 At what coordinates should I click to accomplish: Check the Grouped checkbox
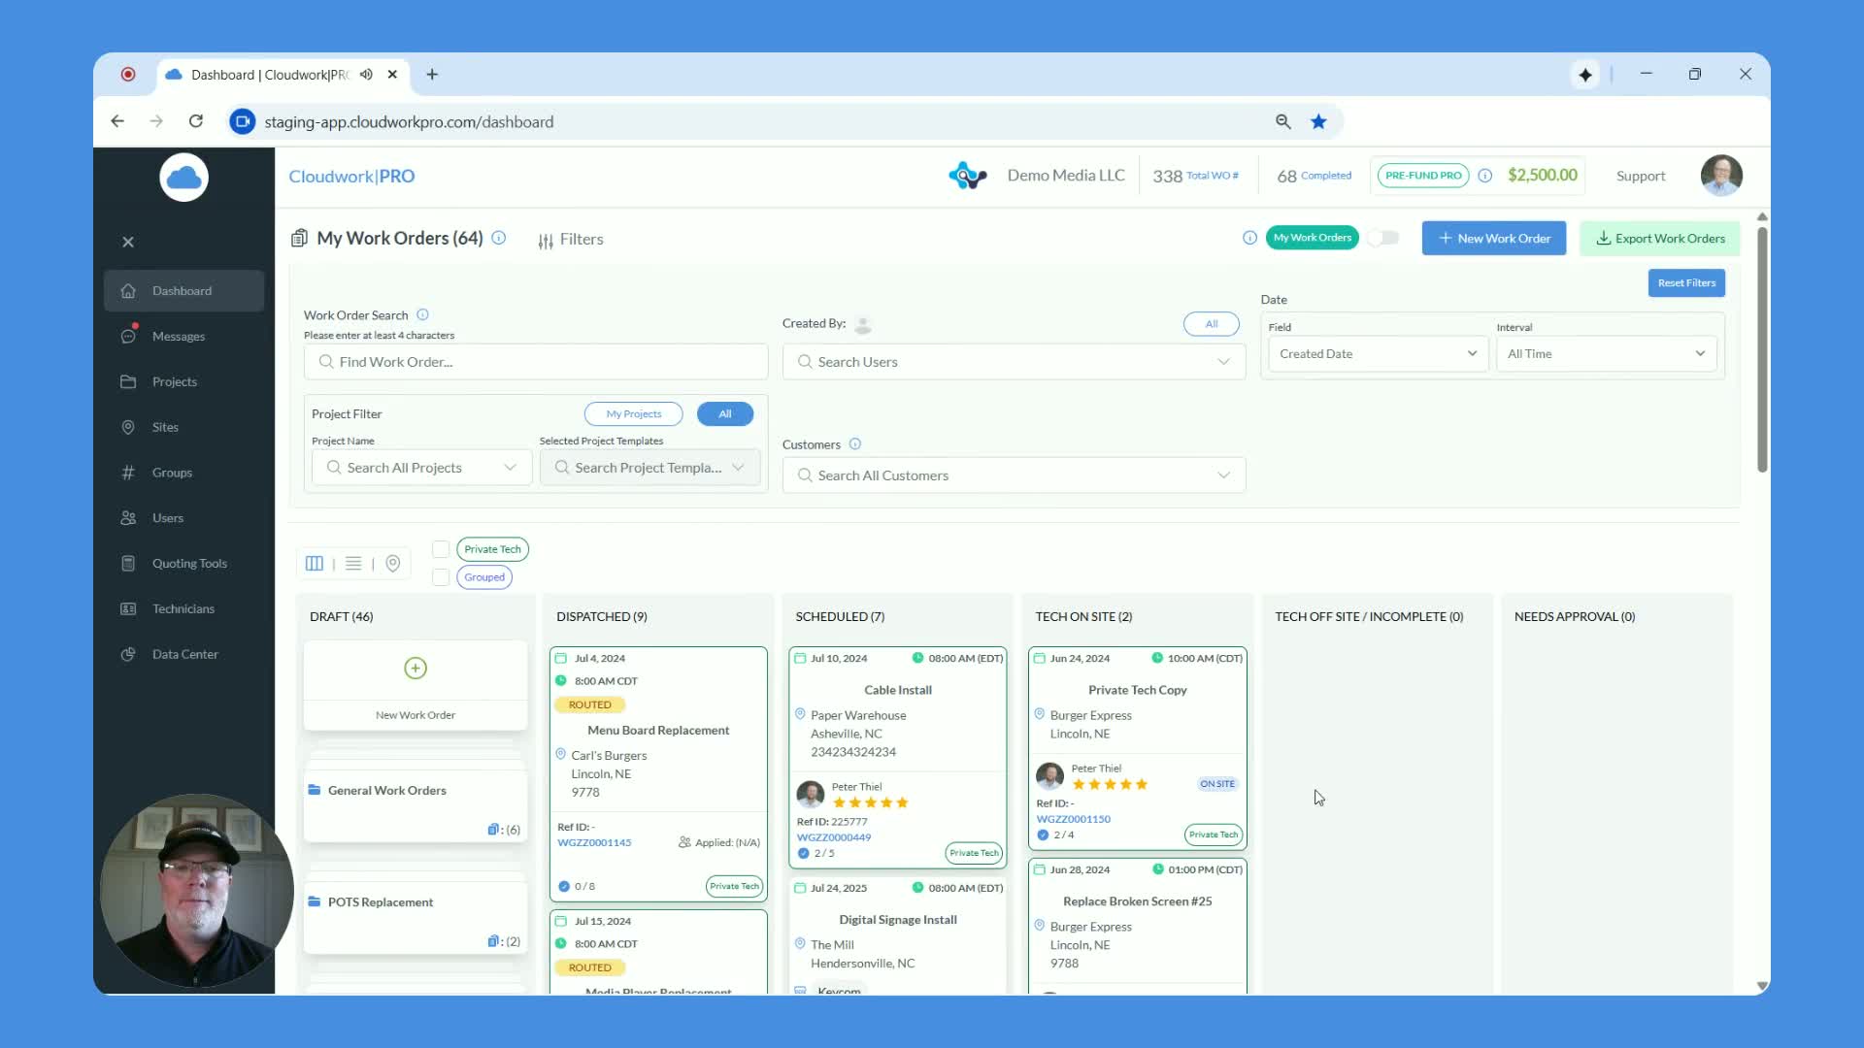pos(441,577)
